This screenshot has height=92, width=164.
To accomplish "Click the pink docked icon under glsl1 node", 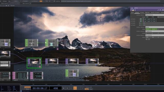I will tap(40, 67).
